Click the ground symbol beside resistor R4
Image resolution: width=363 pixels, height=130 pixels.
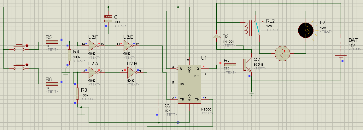click(66, 74)
